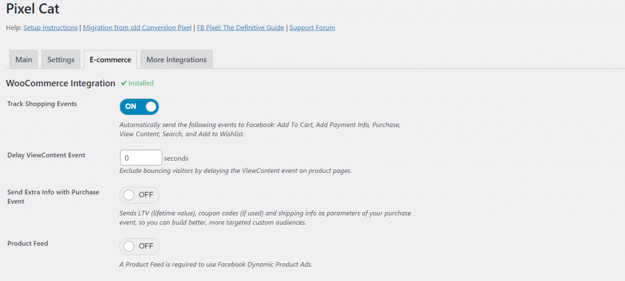Click the Delay ViewContent Event label
The width and height of the screenshot is (625, 281).
point(46,155)
